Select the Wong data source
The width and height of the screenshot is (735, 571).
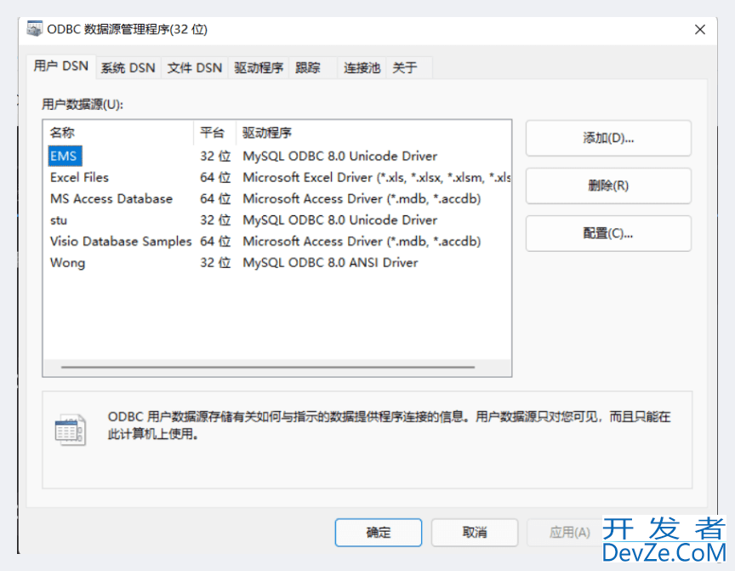[x=67, y=263]
